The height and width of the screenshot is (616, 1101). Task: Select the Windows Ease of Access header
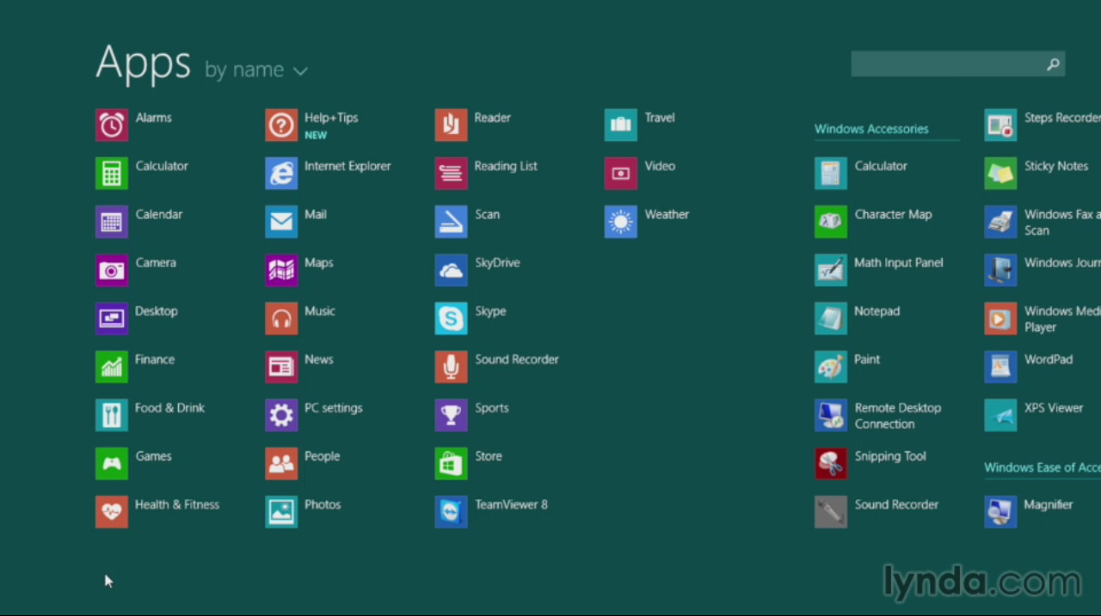coord(1043,467)
